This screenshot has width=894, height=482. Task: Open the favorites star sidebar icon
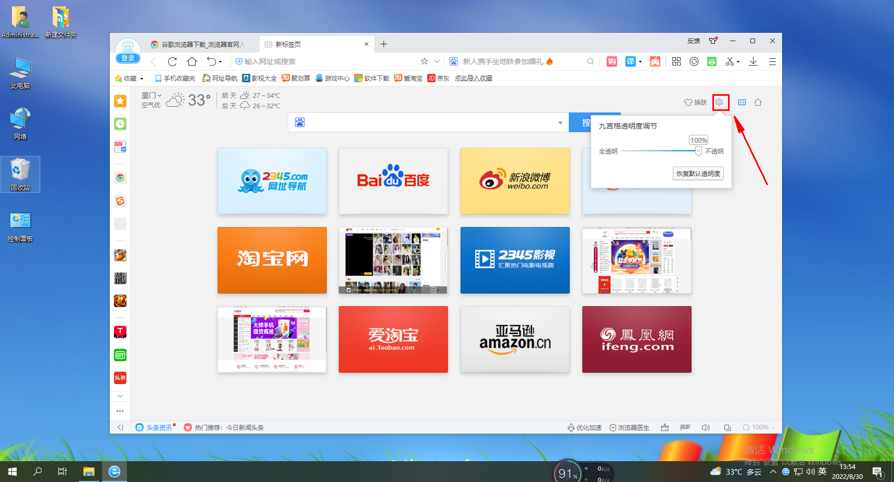click(x=120, y=101)
